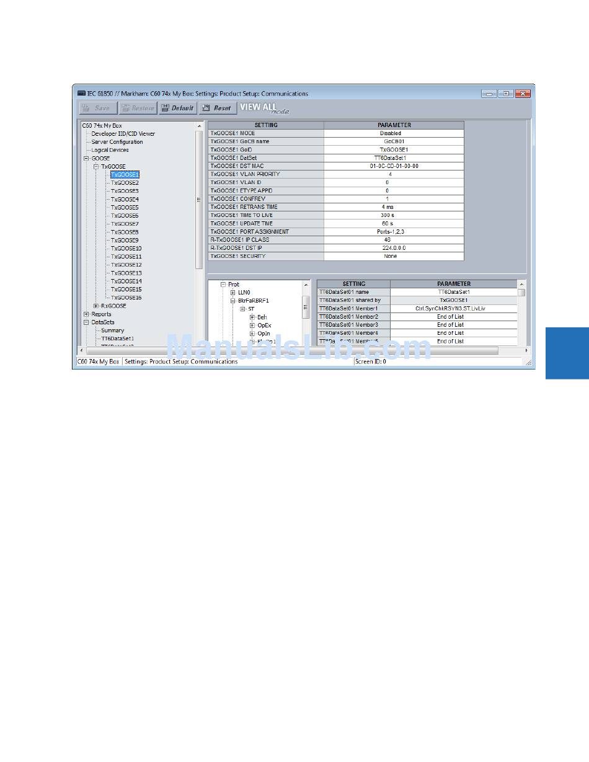The height and width of the screenshot is (762, 589).
Task: Collapse the DataSets tree node
Action: 86,322
